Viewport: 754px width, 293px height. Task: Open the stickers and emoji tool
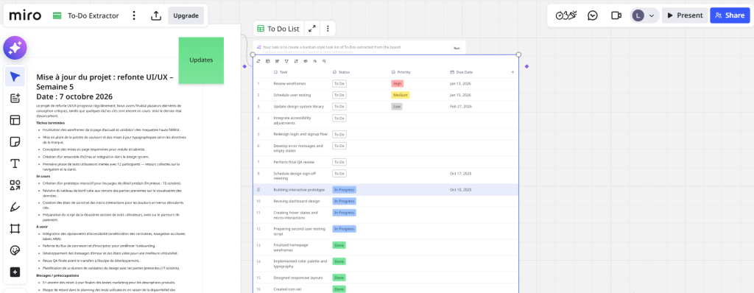pyautogui.click(x=15, y=250)
